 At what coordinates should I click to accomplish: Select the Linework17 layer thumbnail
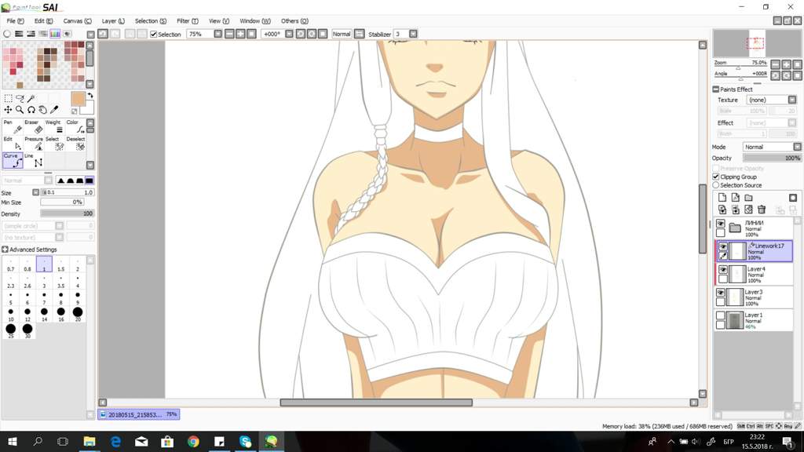click(738, 251)
